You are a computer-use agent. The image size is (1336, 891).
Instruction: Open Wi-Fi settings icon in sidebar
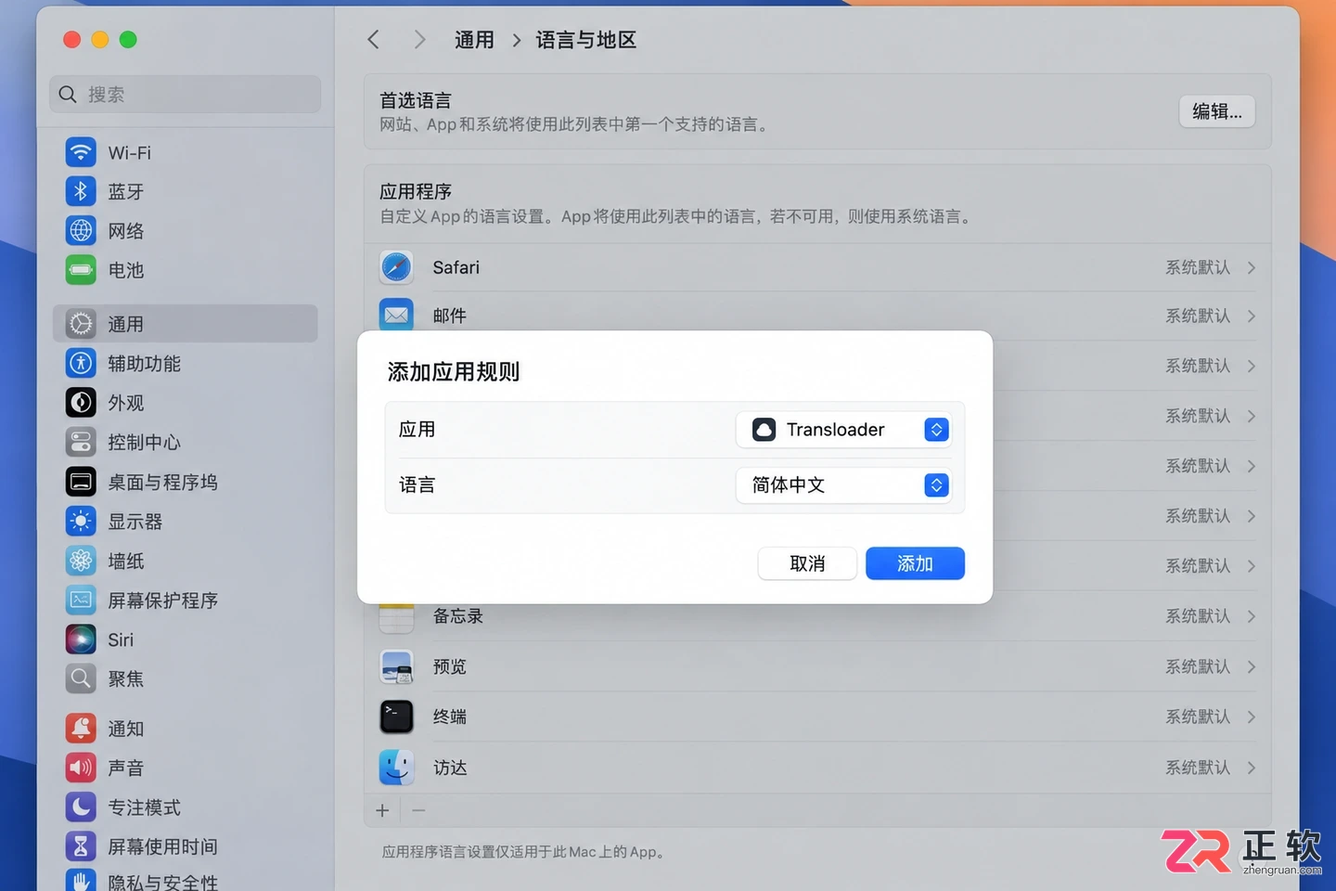tap(81, 152)
